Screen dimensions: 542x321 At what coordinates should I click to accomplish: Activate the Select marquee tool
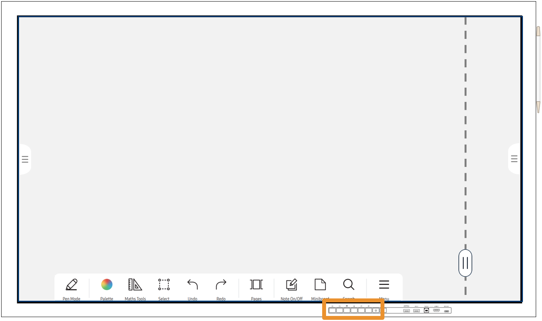click(164, 285)
